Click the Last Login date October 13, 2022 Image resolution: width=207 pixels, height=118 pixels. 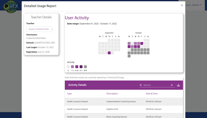pyautogui.click(x=46, y=47)
